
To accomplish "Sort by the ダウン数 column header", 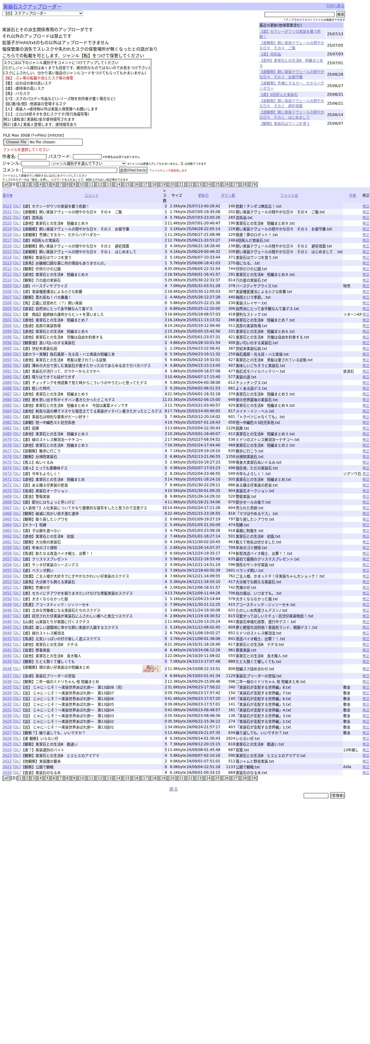I will [228, 195].
